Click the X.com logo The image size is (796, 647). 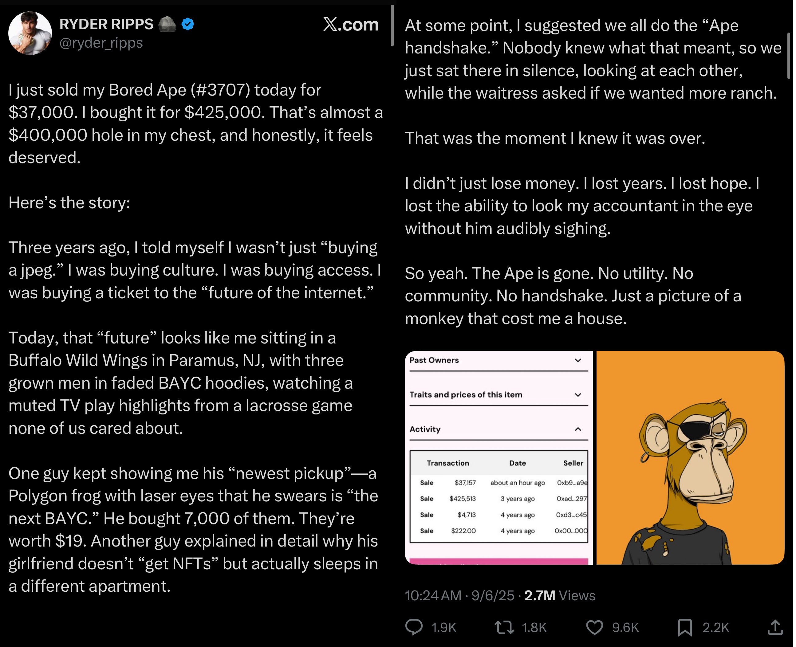point(351,25)
